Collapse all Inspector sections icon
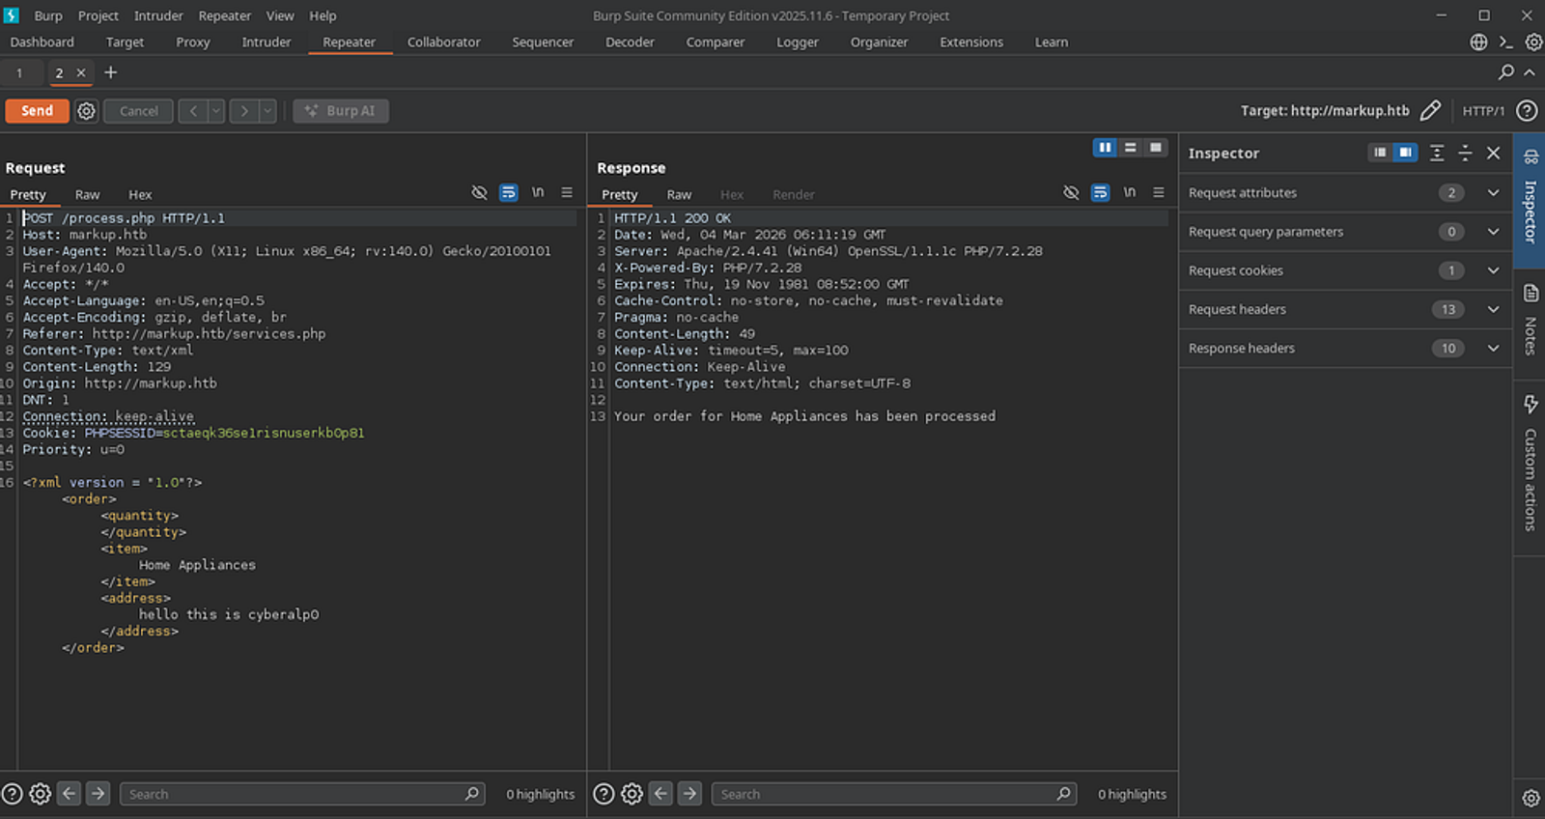The width and height of the screenshot is (1545, 819). pyautogui.click(x=1465, y=153)
